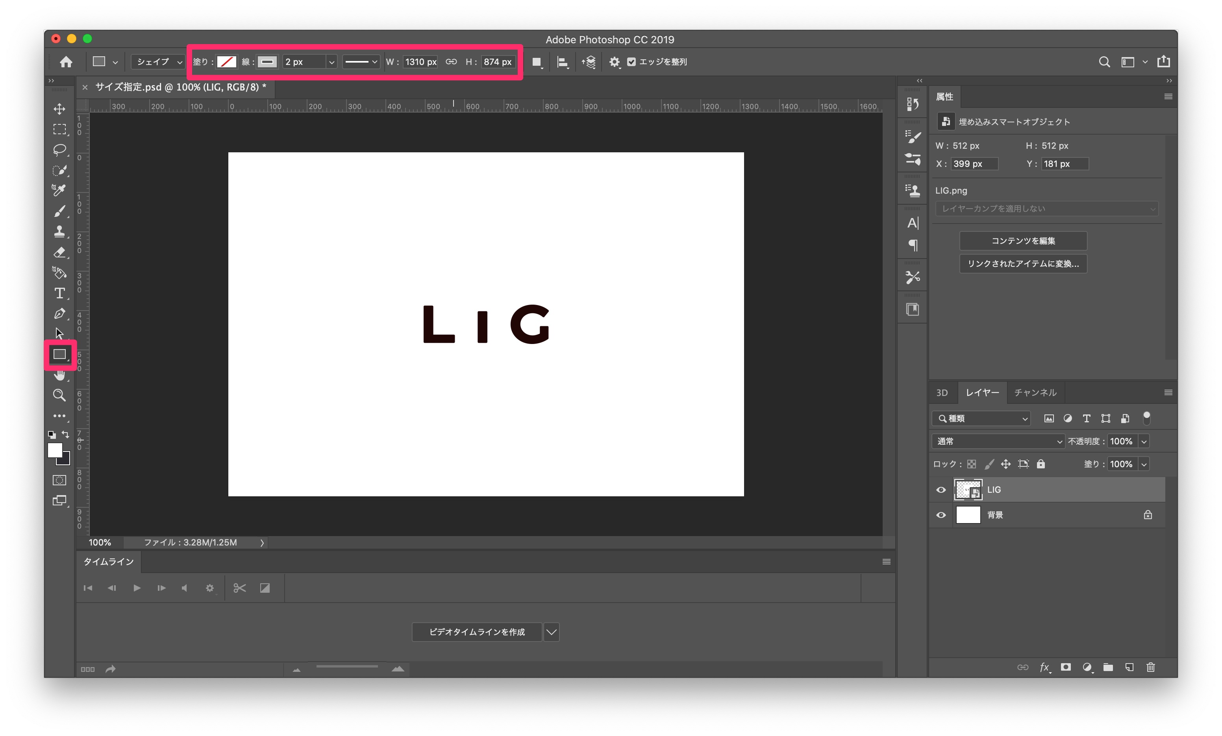This screenshot has height=736, width=1222.
Task: Toggle Quick Mask mode
Action: [x=59, y=480]
